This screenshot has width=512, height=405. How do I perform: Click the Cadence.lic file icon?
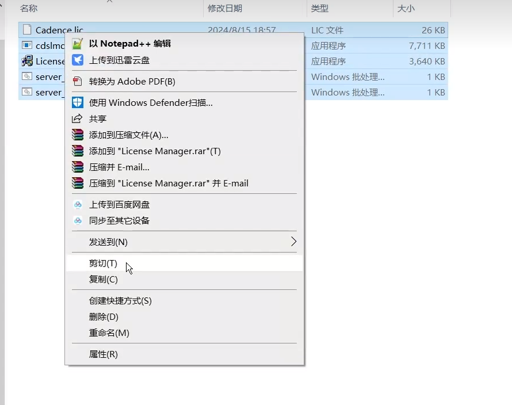pyautogui.click(x=27, y=30)
